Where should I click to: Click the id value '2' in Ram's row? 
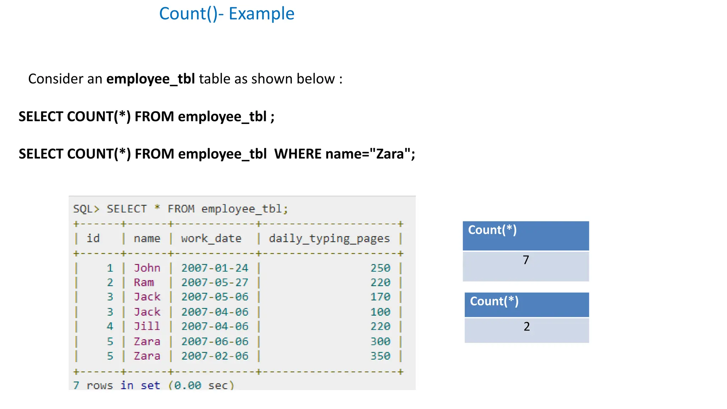(x=110, y=283)
